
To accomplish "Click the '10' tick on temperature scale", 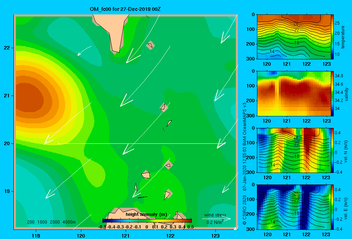I will 337,54.
